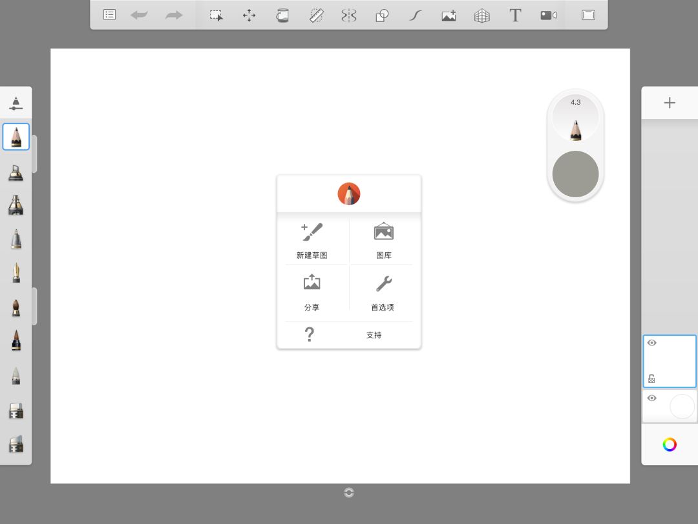Open the main menu list icon
Screen dimensions: 698x524
click(x=109, y=15)
